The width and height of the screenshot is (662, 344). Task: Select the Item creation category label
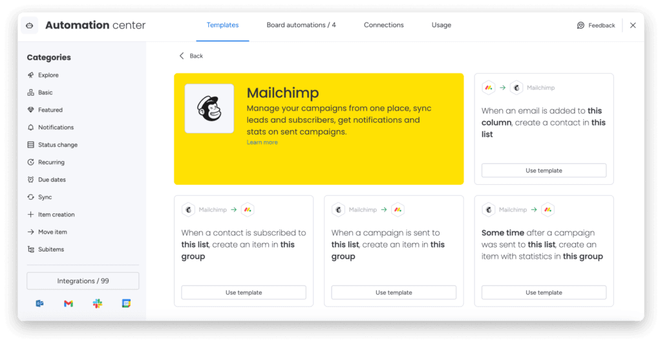pos(56,215)
